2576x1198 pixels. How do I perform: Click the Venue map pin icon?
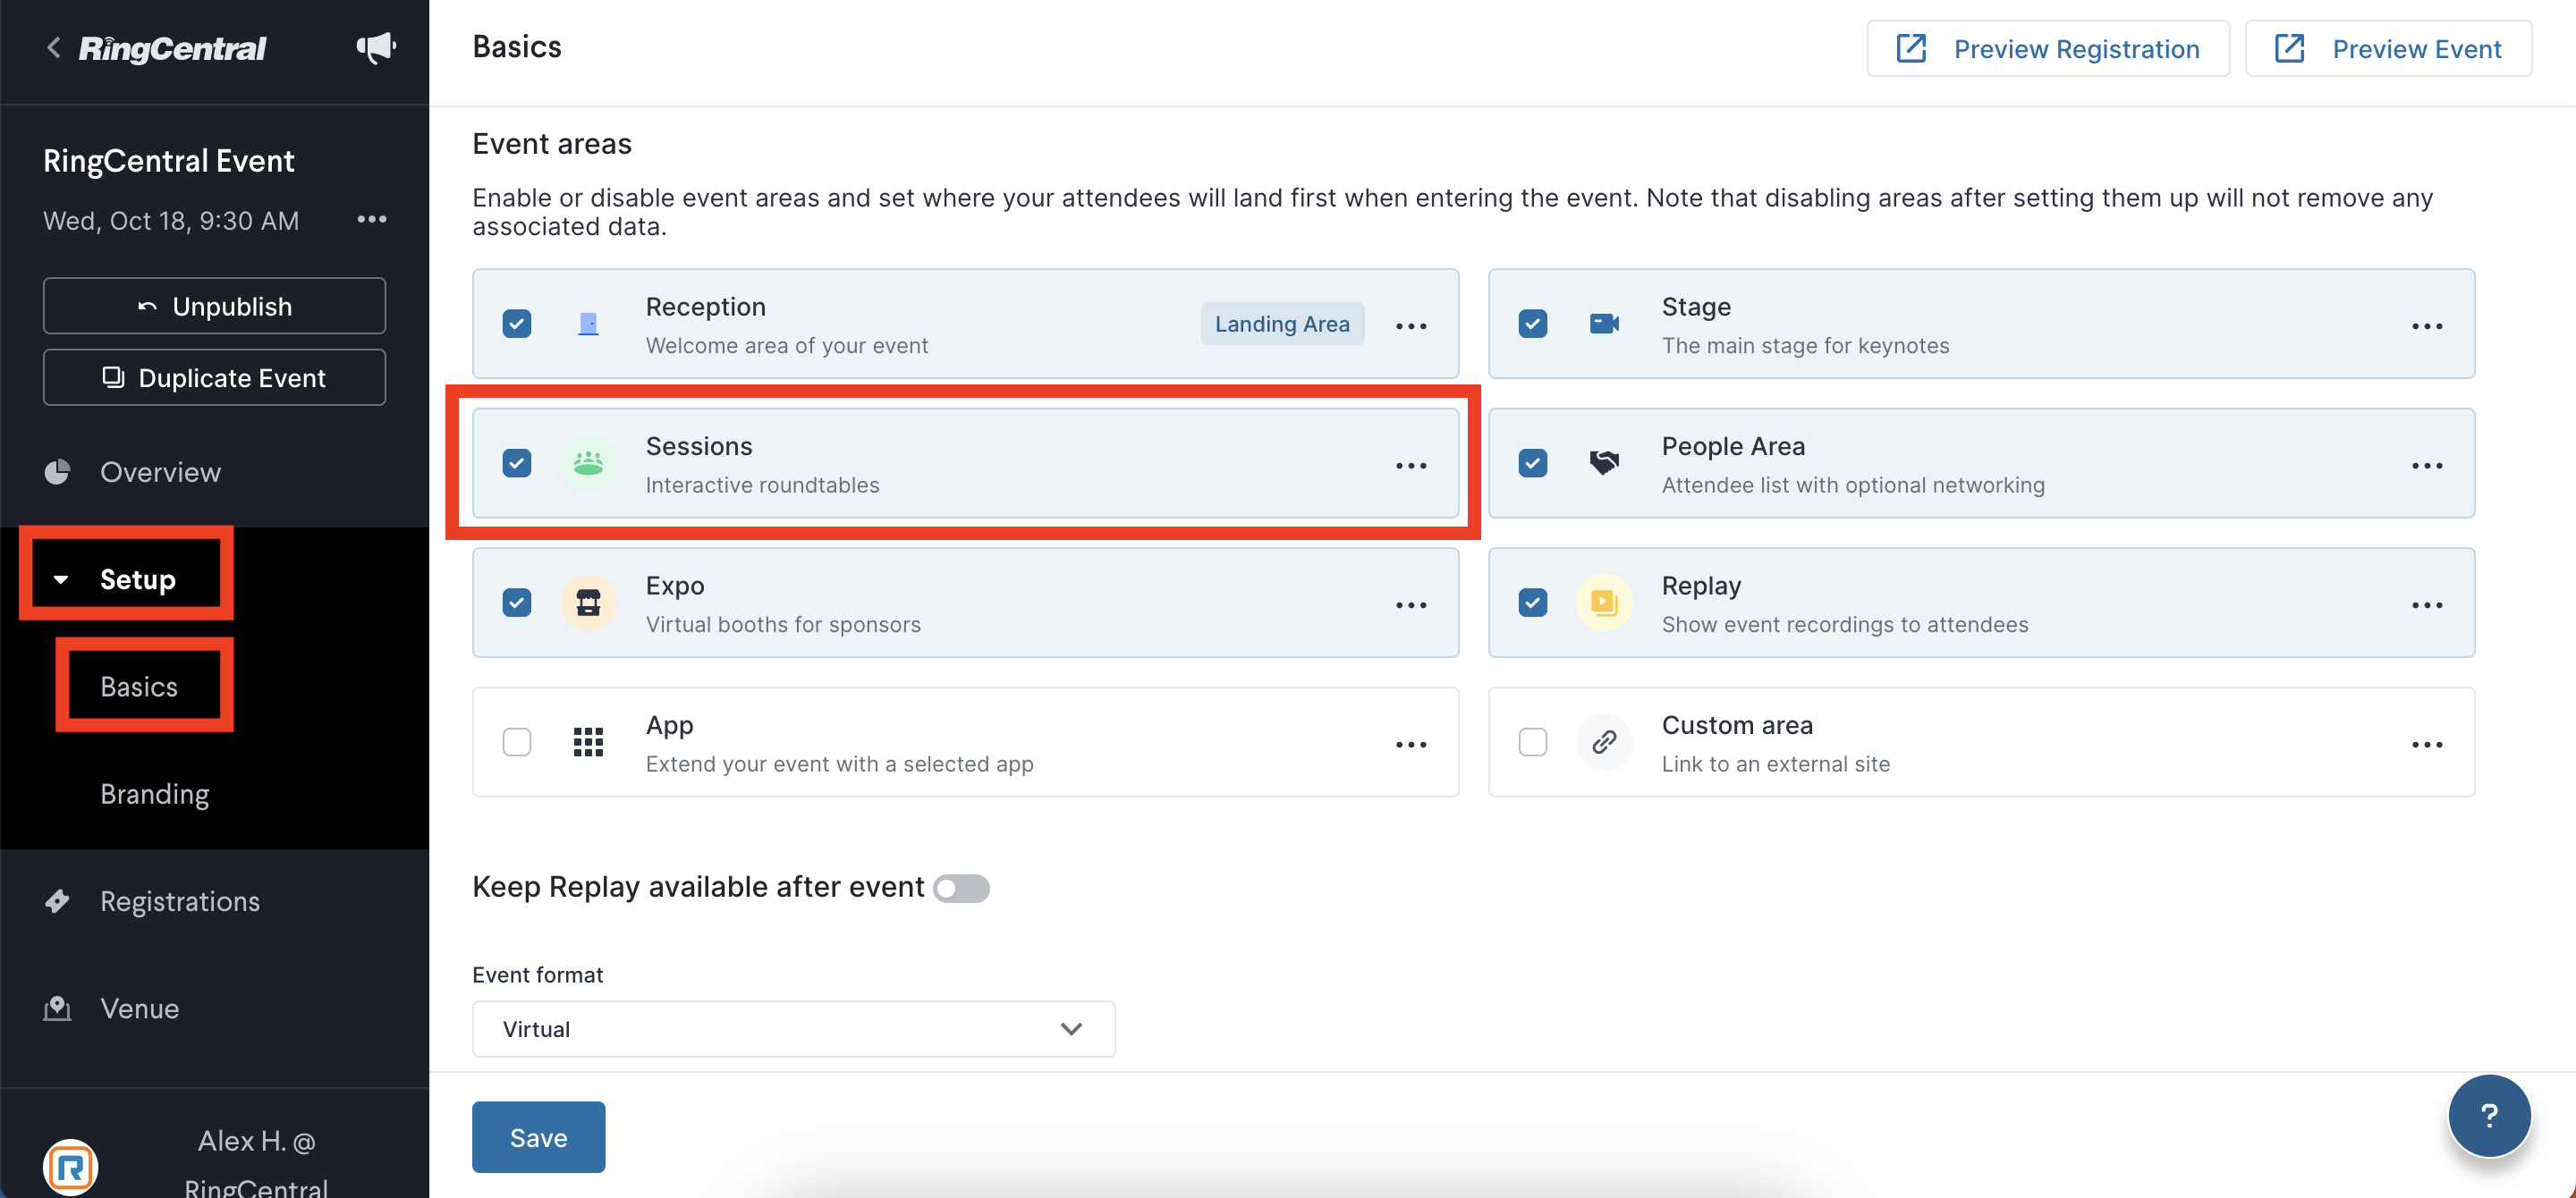tap(58, 1008)
